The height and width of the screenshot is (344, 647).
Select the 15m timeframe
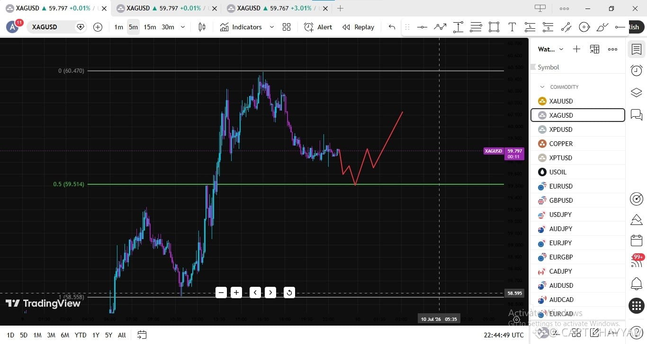(x=150, y=27)
